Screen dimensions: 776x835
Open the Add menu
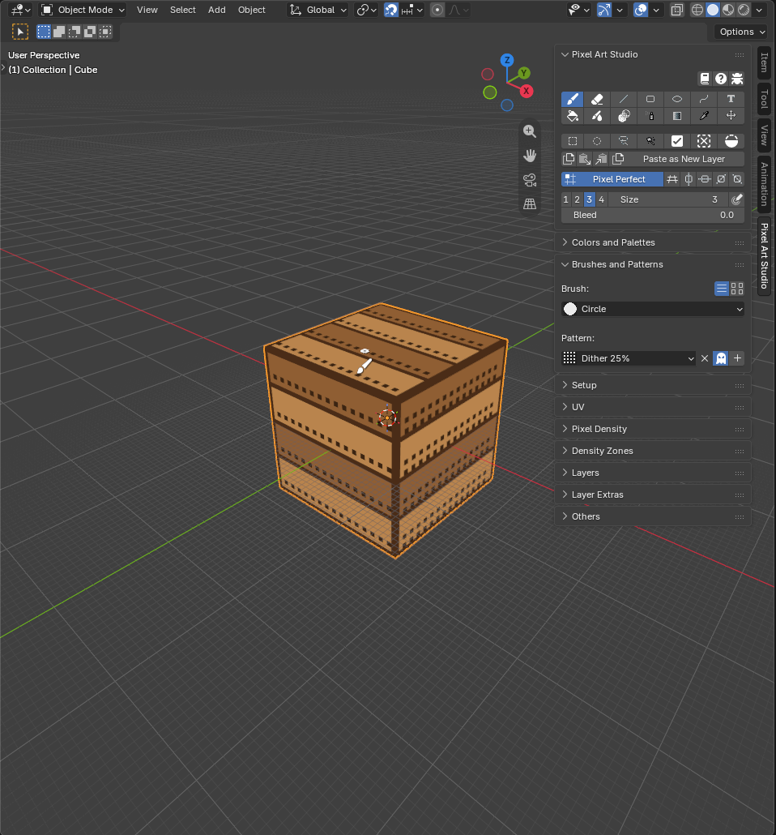click(x=216, y=10)
